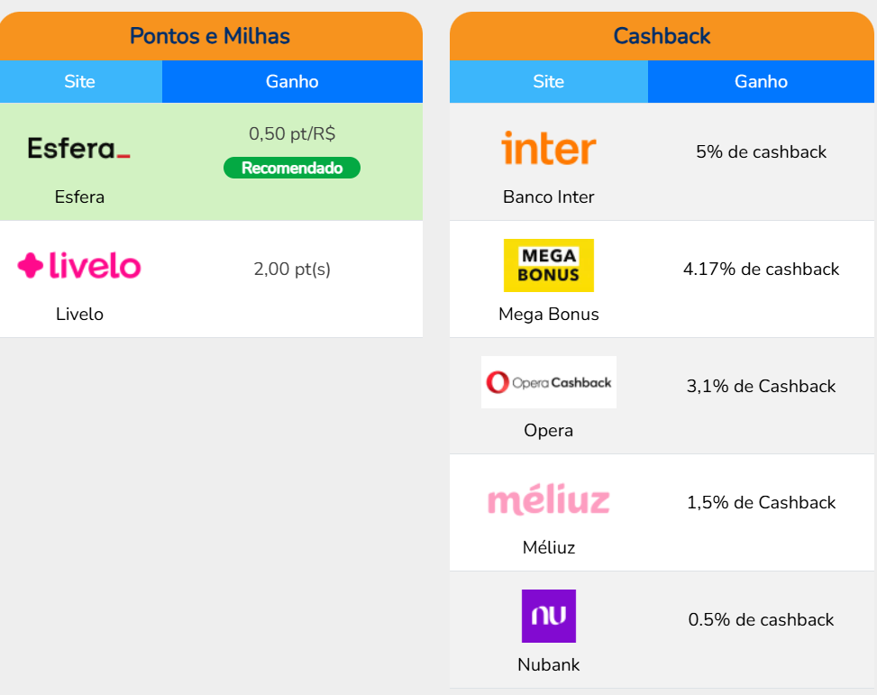Open the Banco Inter name link
Image resolution: width=877 pixels, height=695 pixels.
click(x=548, y=197)
